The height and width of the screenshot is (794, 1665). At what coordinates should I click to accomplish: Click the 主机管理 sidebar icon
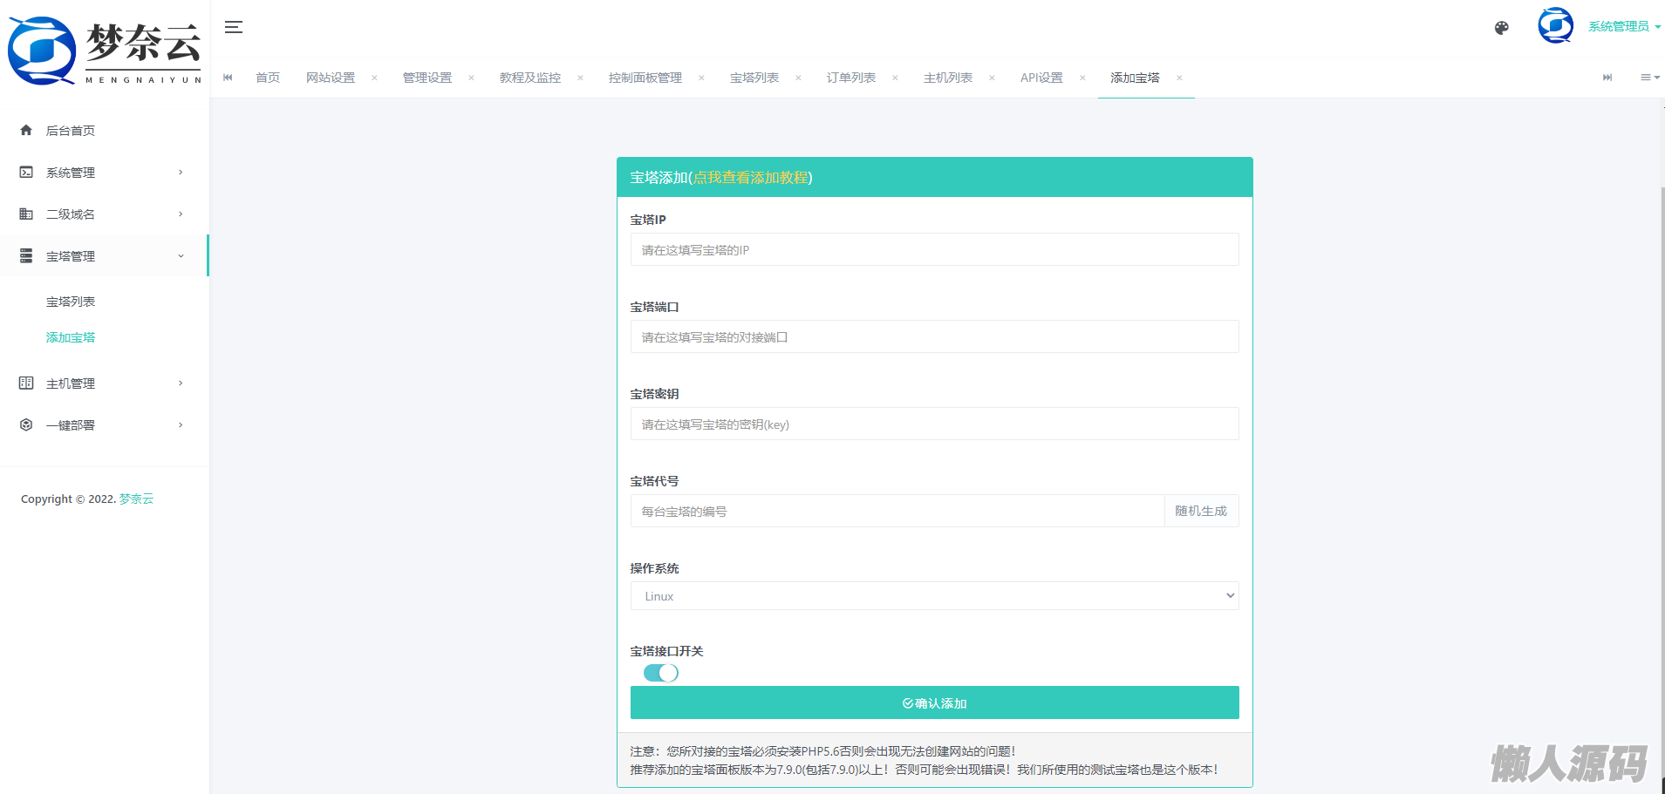click(26, 383)
